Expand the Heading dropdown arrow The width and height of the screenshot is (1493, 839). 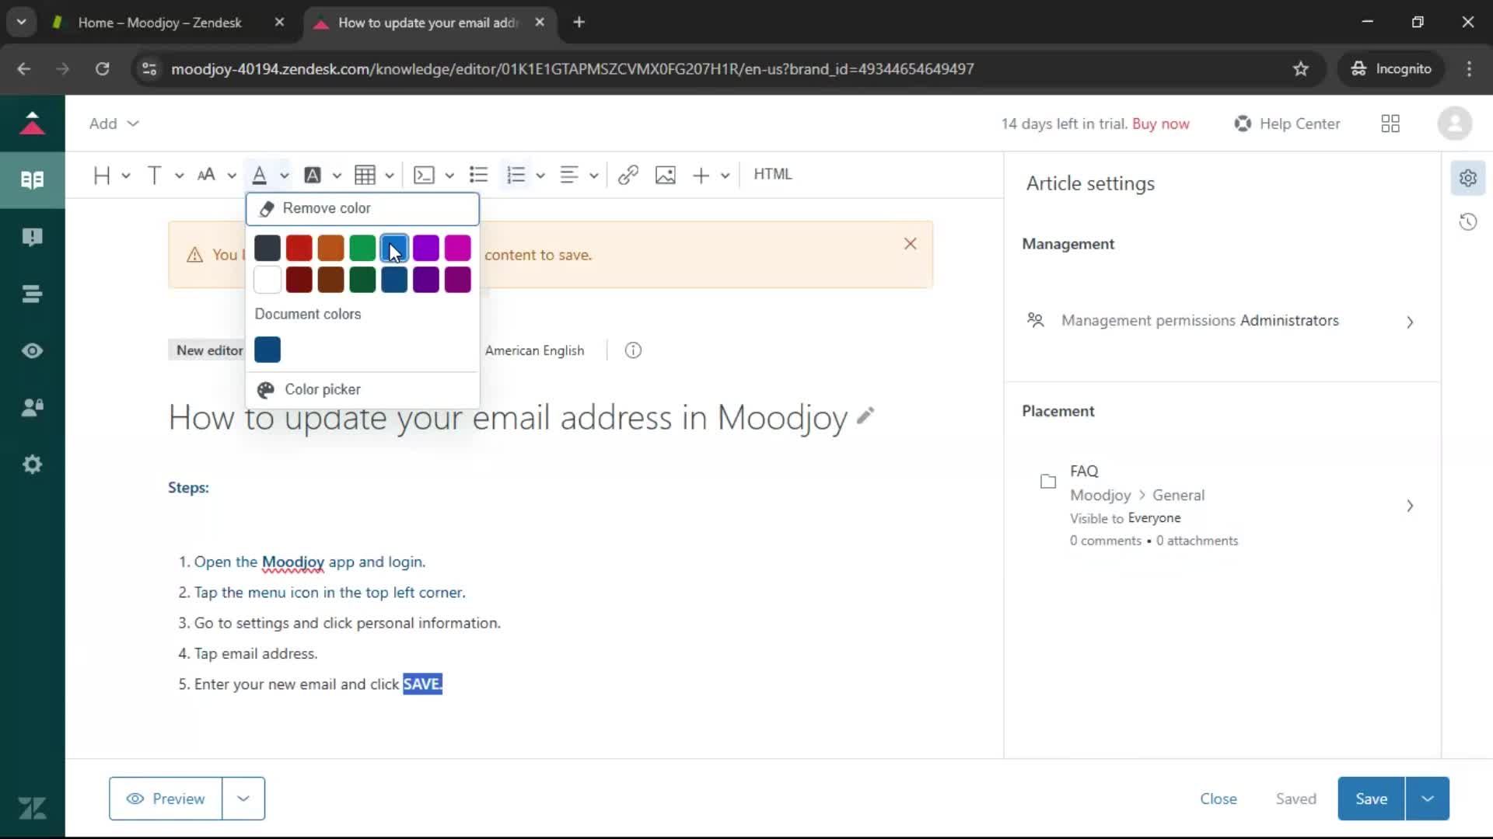[126, 176]
